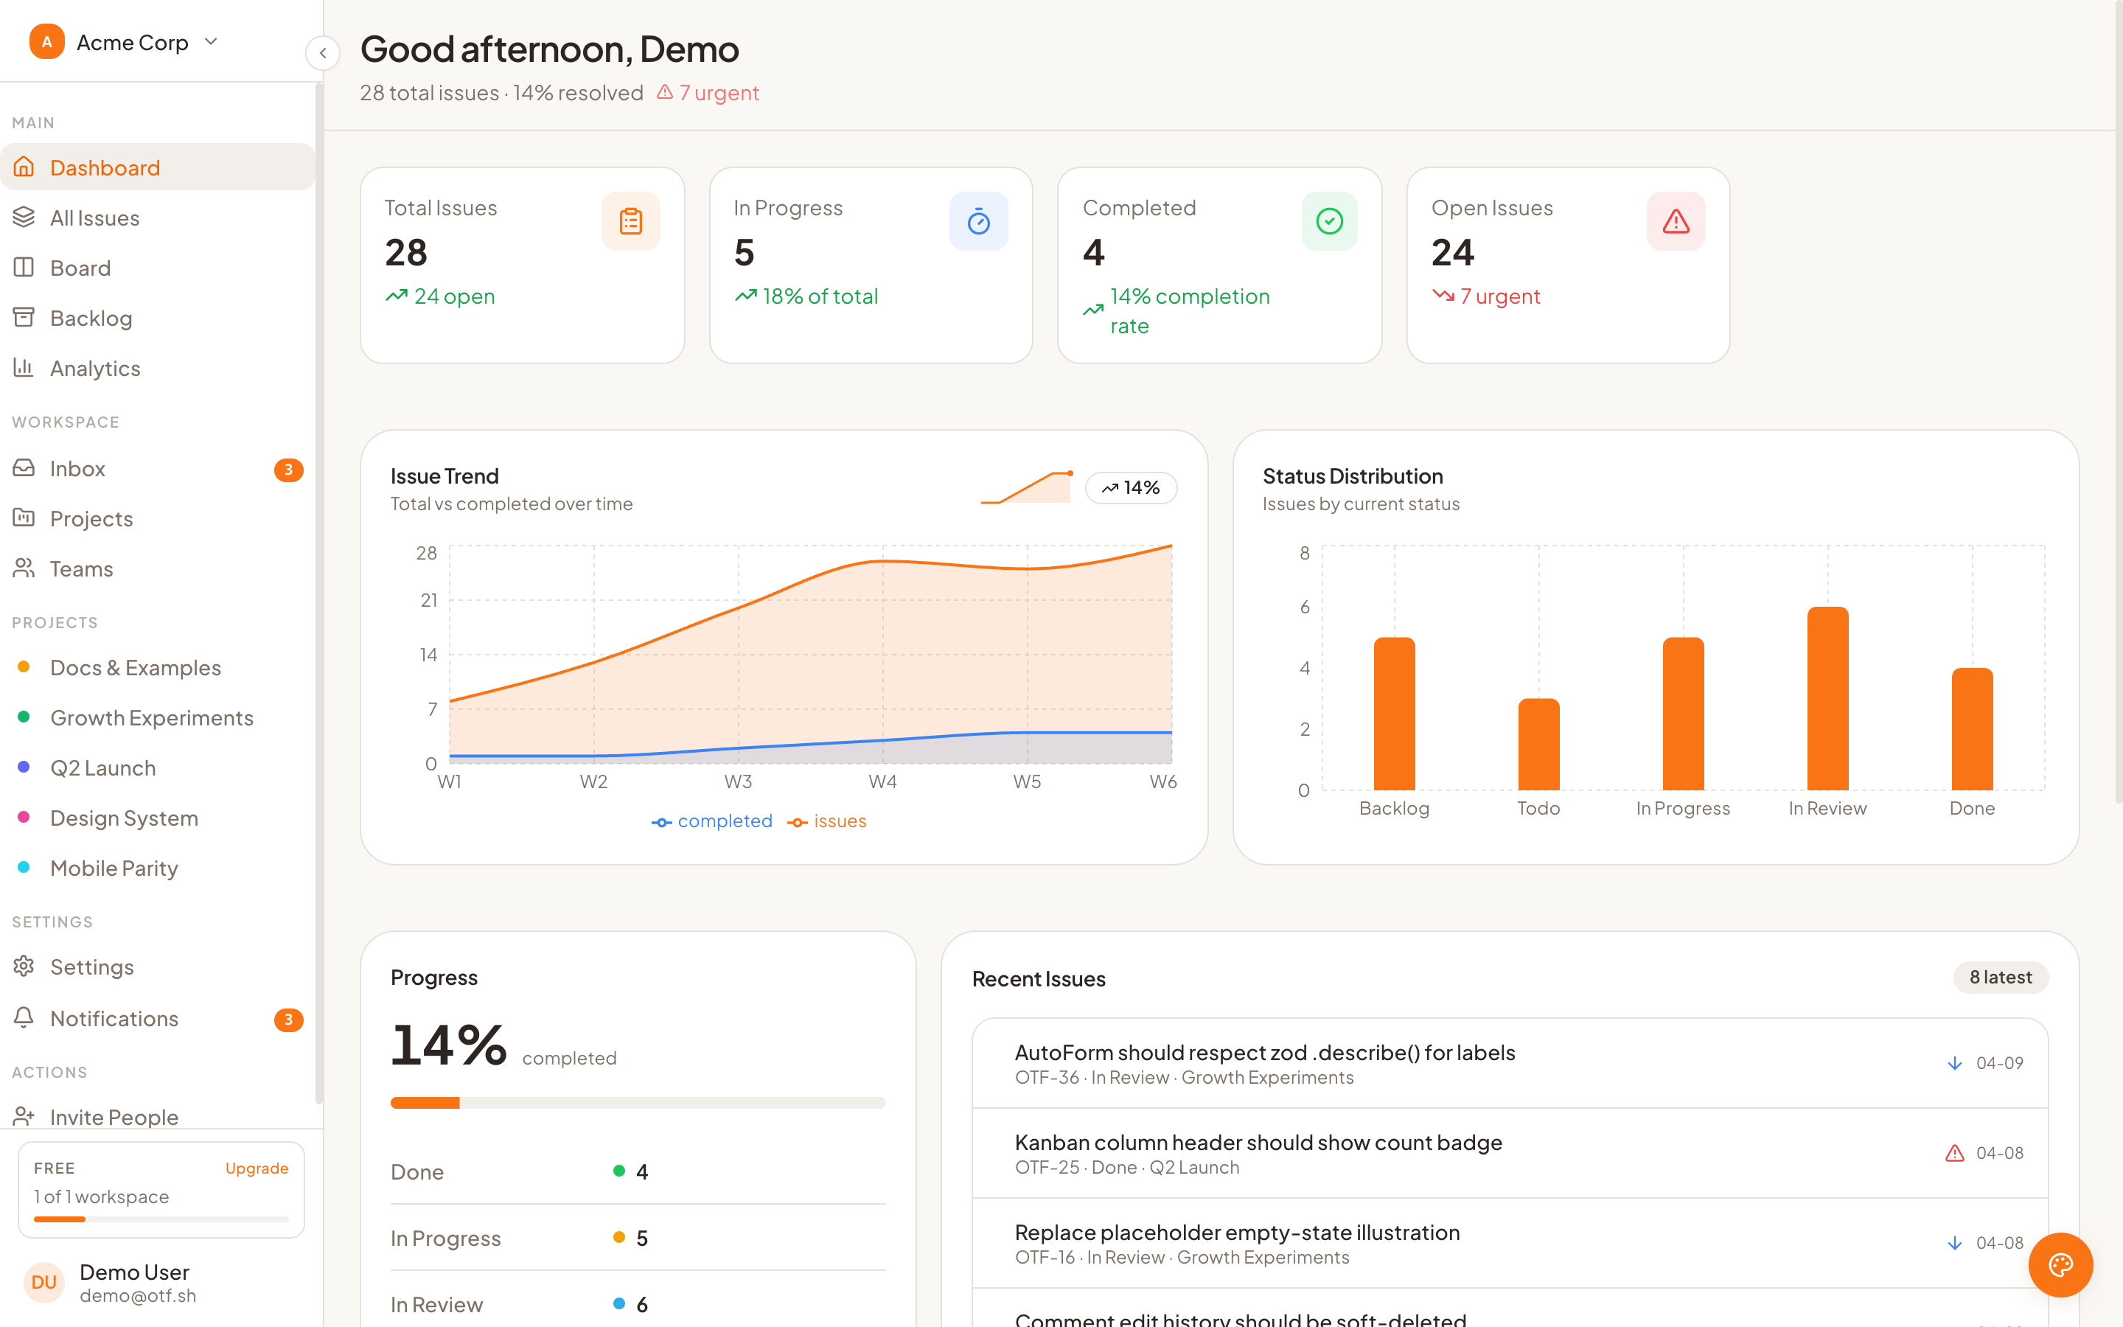Click the 8 latest badge

(x=2000, y=977)
